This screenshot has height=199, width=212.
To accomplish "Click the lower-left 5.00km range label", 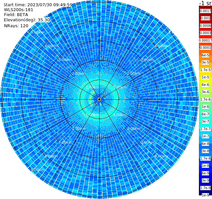I will click(x=37, y=170).
